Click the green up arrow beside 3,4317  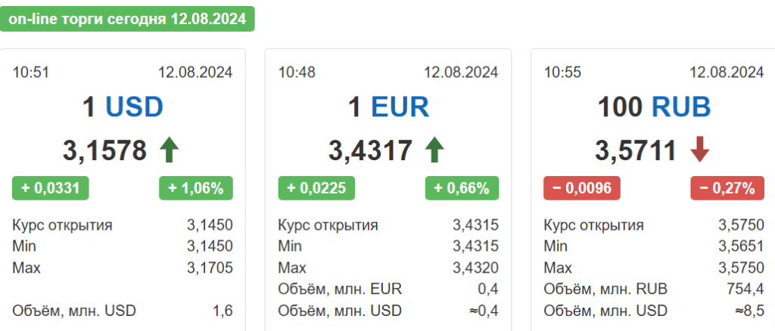coord(435,150)
